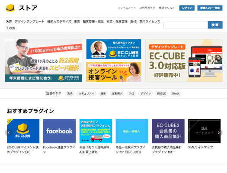Image resolution: width=227 pixels, height=173 pixels.
Task: Select the 定期購入 tag
Action: coord(117,93)
